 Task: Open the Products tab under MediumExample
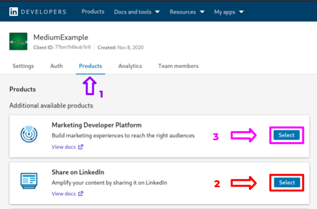[90, 66]
